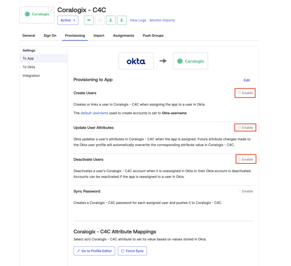Screen dimensions: 291x266
Task: Click the pencil icon on the Coralogix logo card
Action: coord(51,10)
